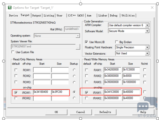Select the Target tab
The height and width of the screenshot is (120, 159).
tap(25, 15)
